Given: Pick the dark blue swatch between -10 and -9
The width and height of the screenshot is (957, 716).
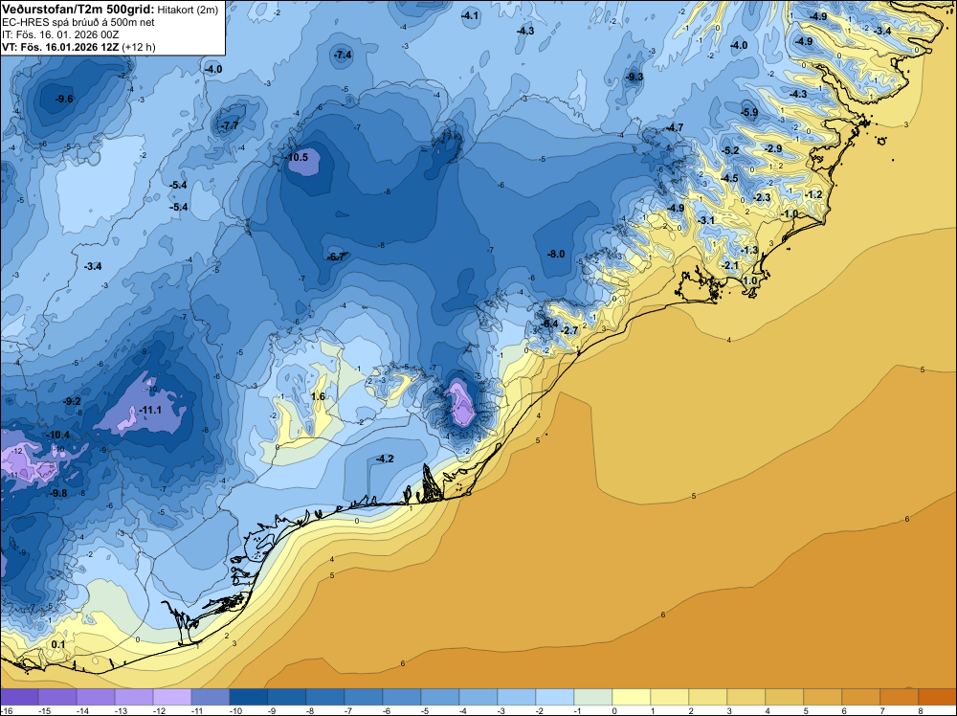Looking at the screenshot, I should [x=249, y=697].
